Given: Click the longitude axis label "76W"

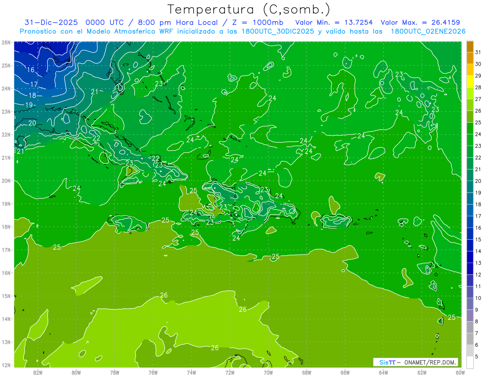Looking at the screenshot, I should pyautogui.click(x=153, y=372).
